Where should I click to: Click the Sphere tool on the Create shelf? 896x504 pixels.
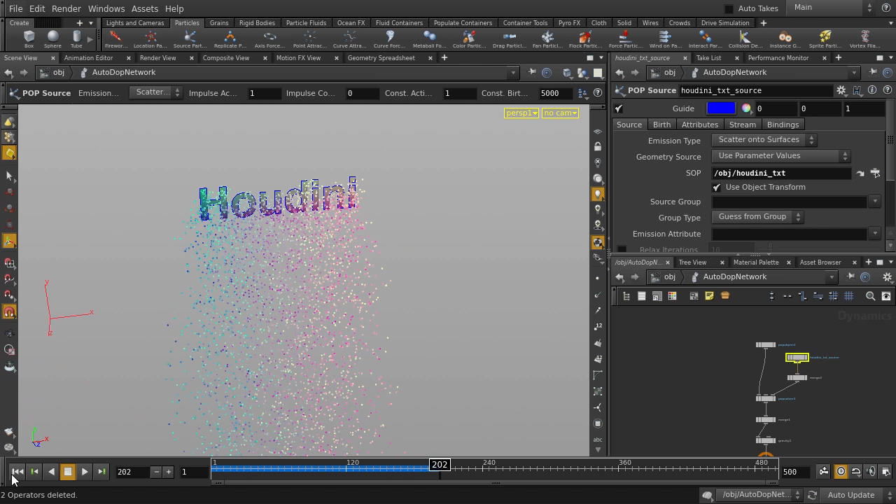coord(52,38)
